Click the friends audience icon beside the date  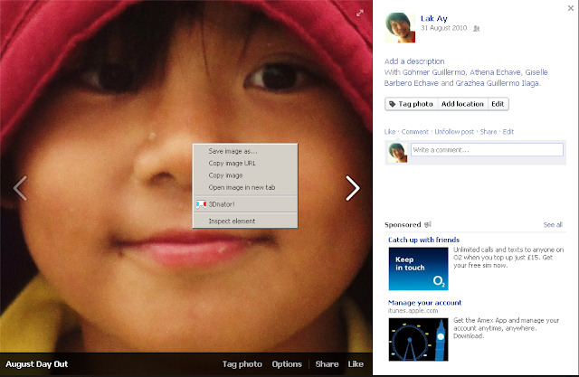(477, 28)
